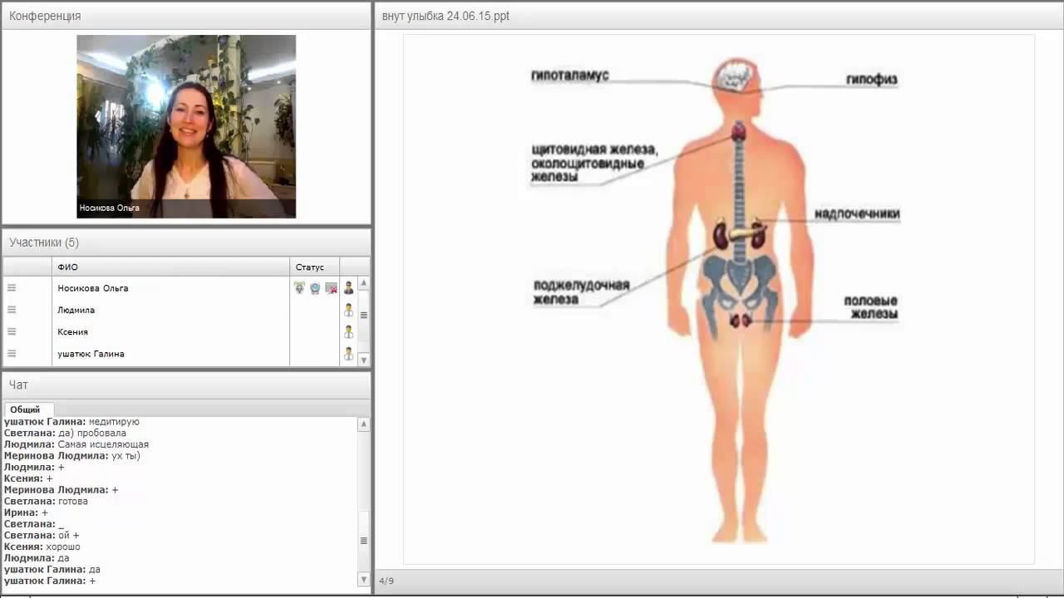
Task: Click the microphone status icon for Носикова Ольга
Action: click(299, 288)
